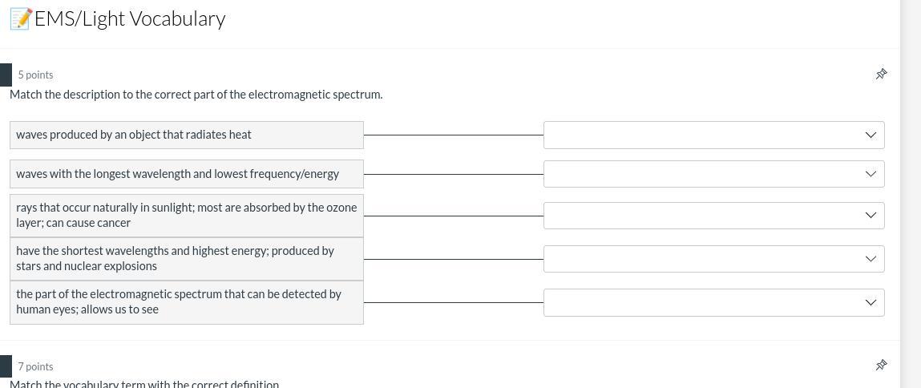Pin the 5 points matching question
921x388 pixels.
pyautogui.click(x=881, y=74)
